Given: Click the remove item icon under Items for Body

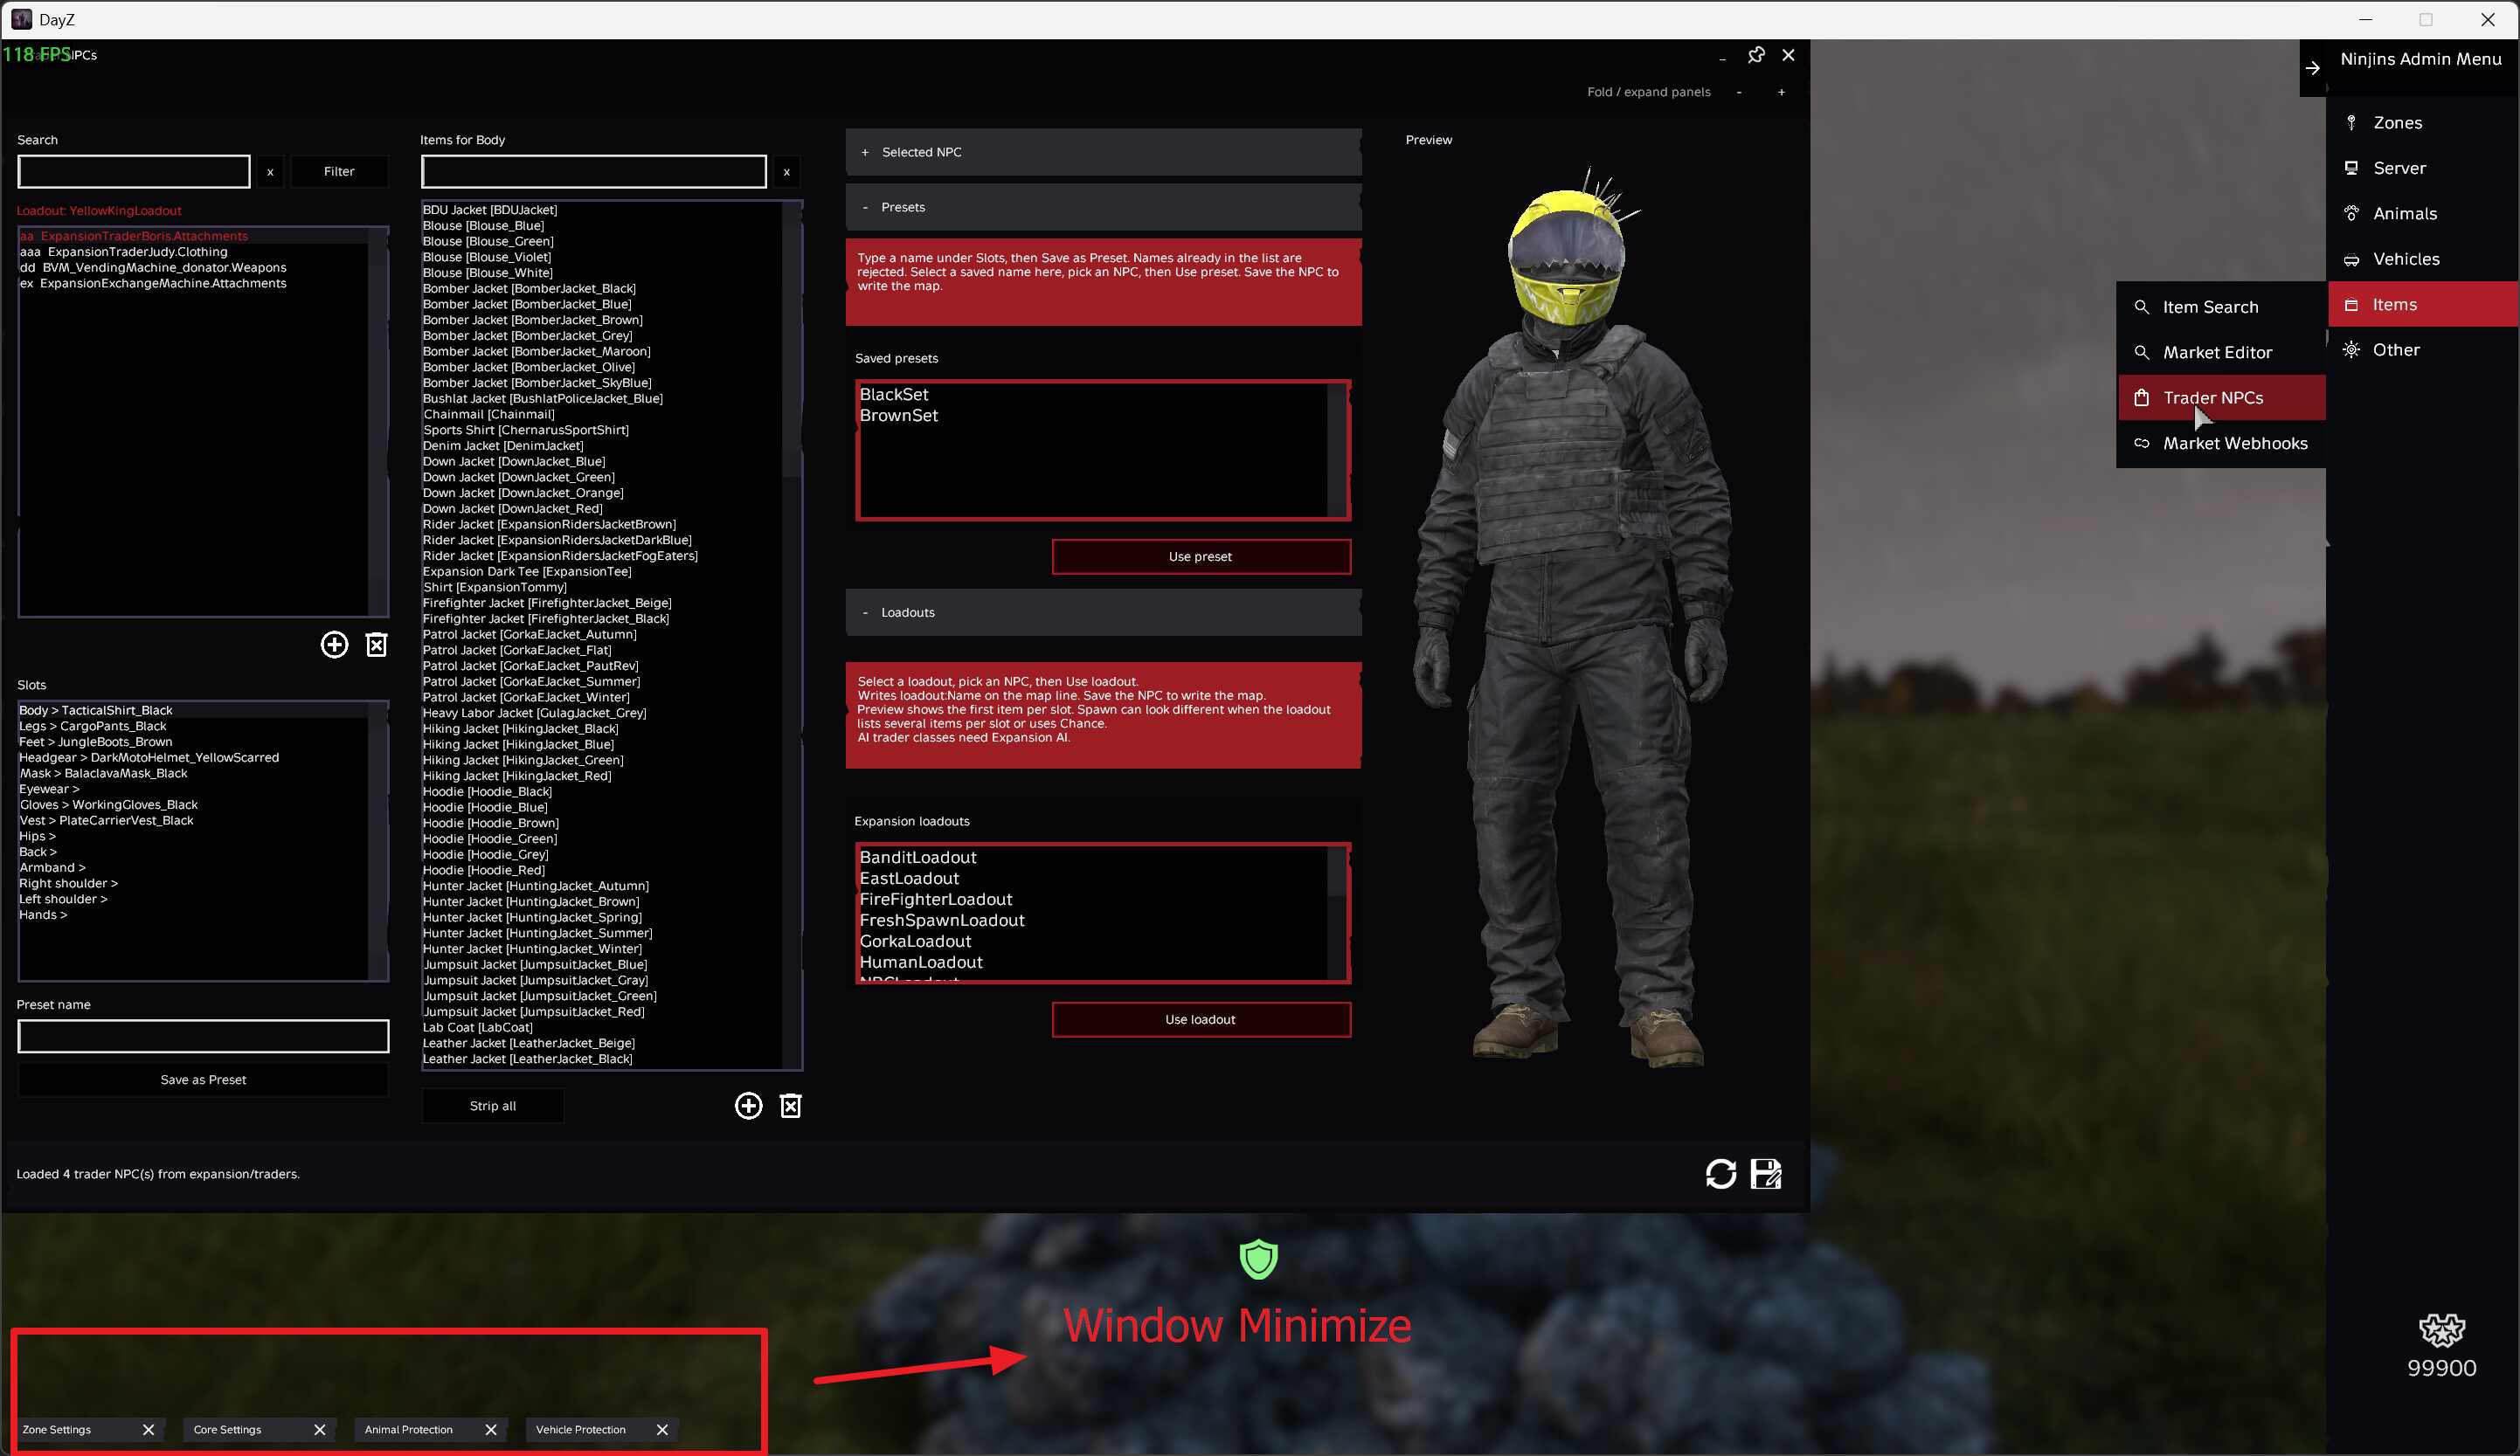Looking at the screenshot, I should click(x=790, y=1105).
